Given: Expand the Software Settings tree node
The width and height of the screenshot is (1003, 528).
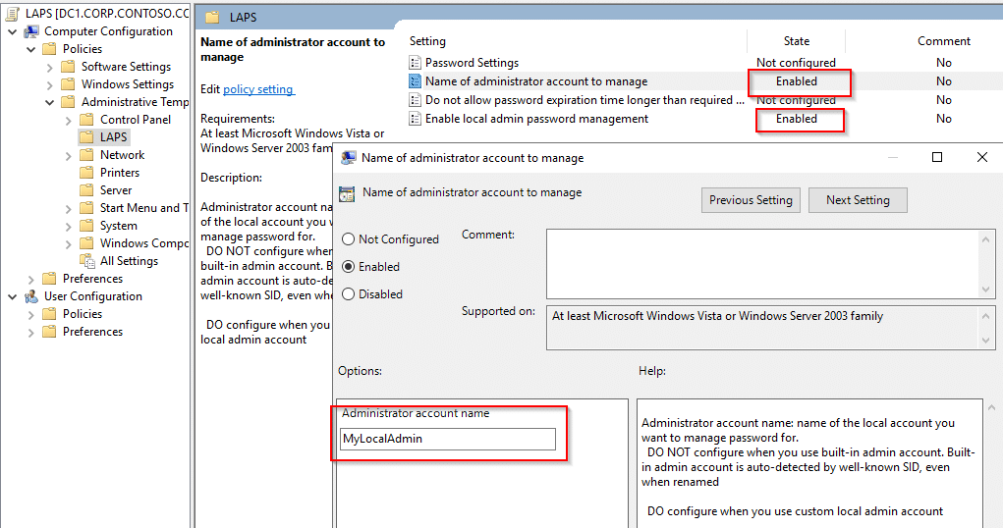Looking at the screenshot, I should (49, 67).
